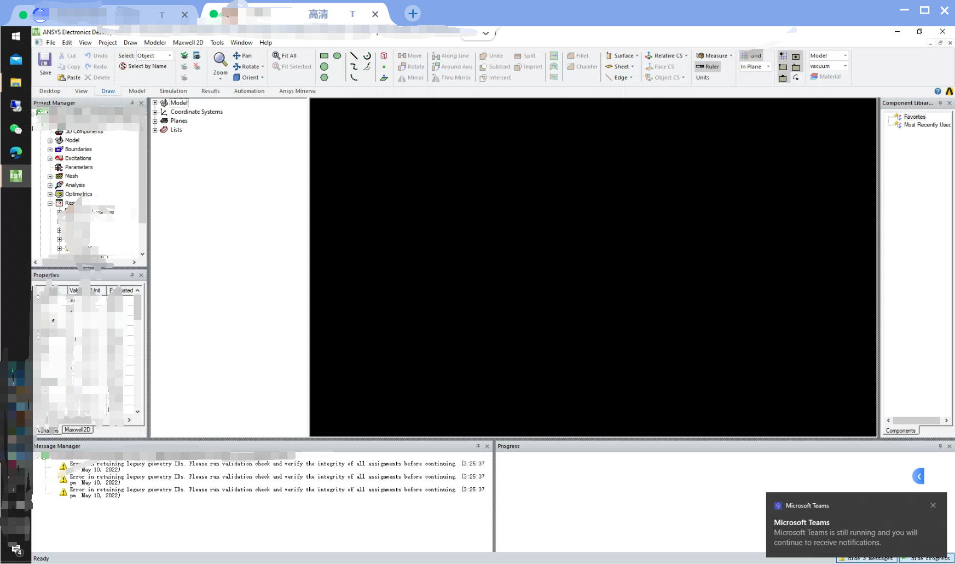Pin the Project Manager panel
Screen dimensions: 955x564
pyautogui.click(x=132, y=103)
